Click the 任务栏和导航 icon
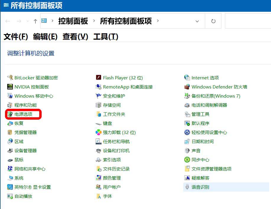The height and width of the screenshot is (209, 271). coord(99,141)
